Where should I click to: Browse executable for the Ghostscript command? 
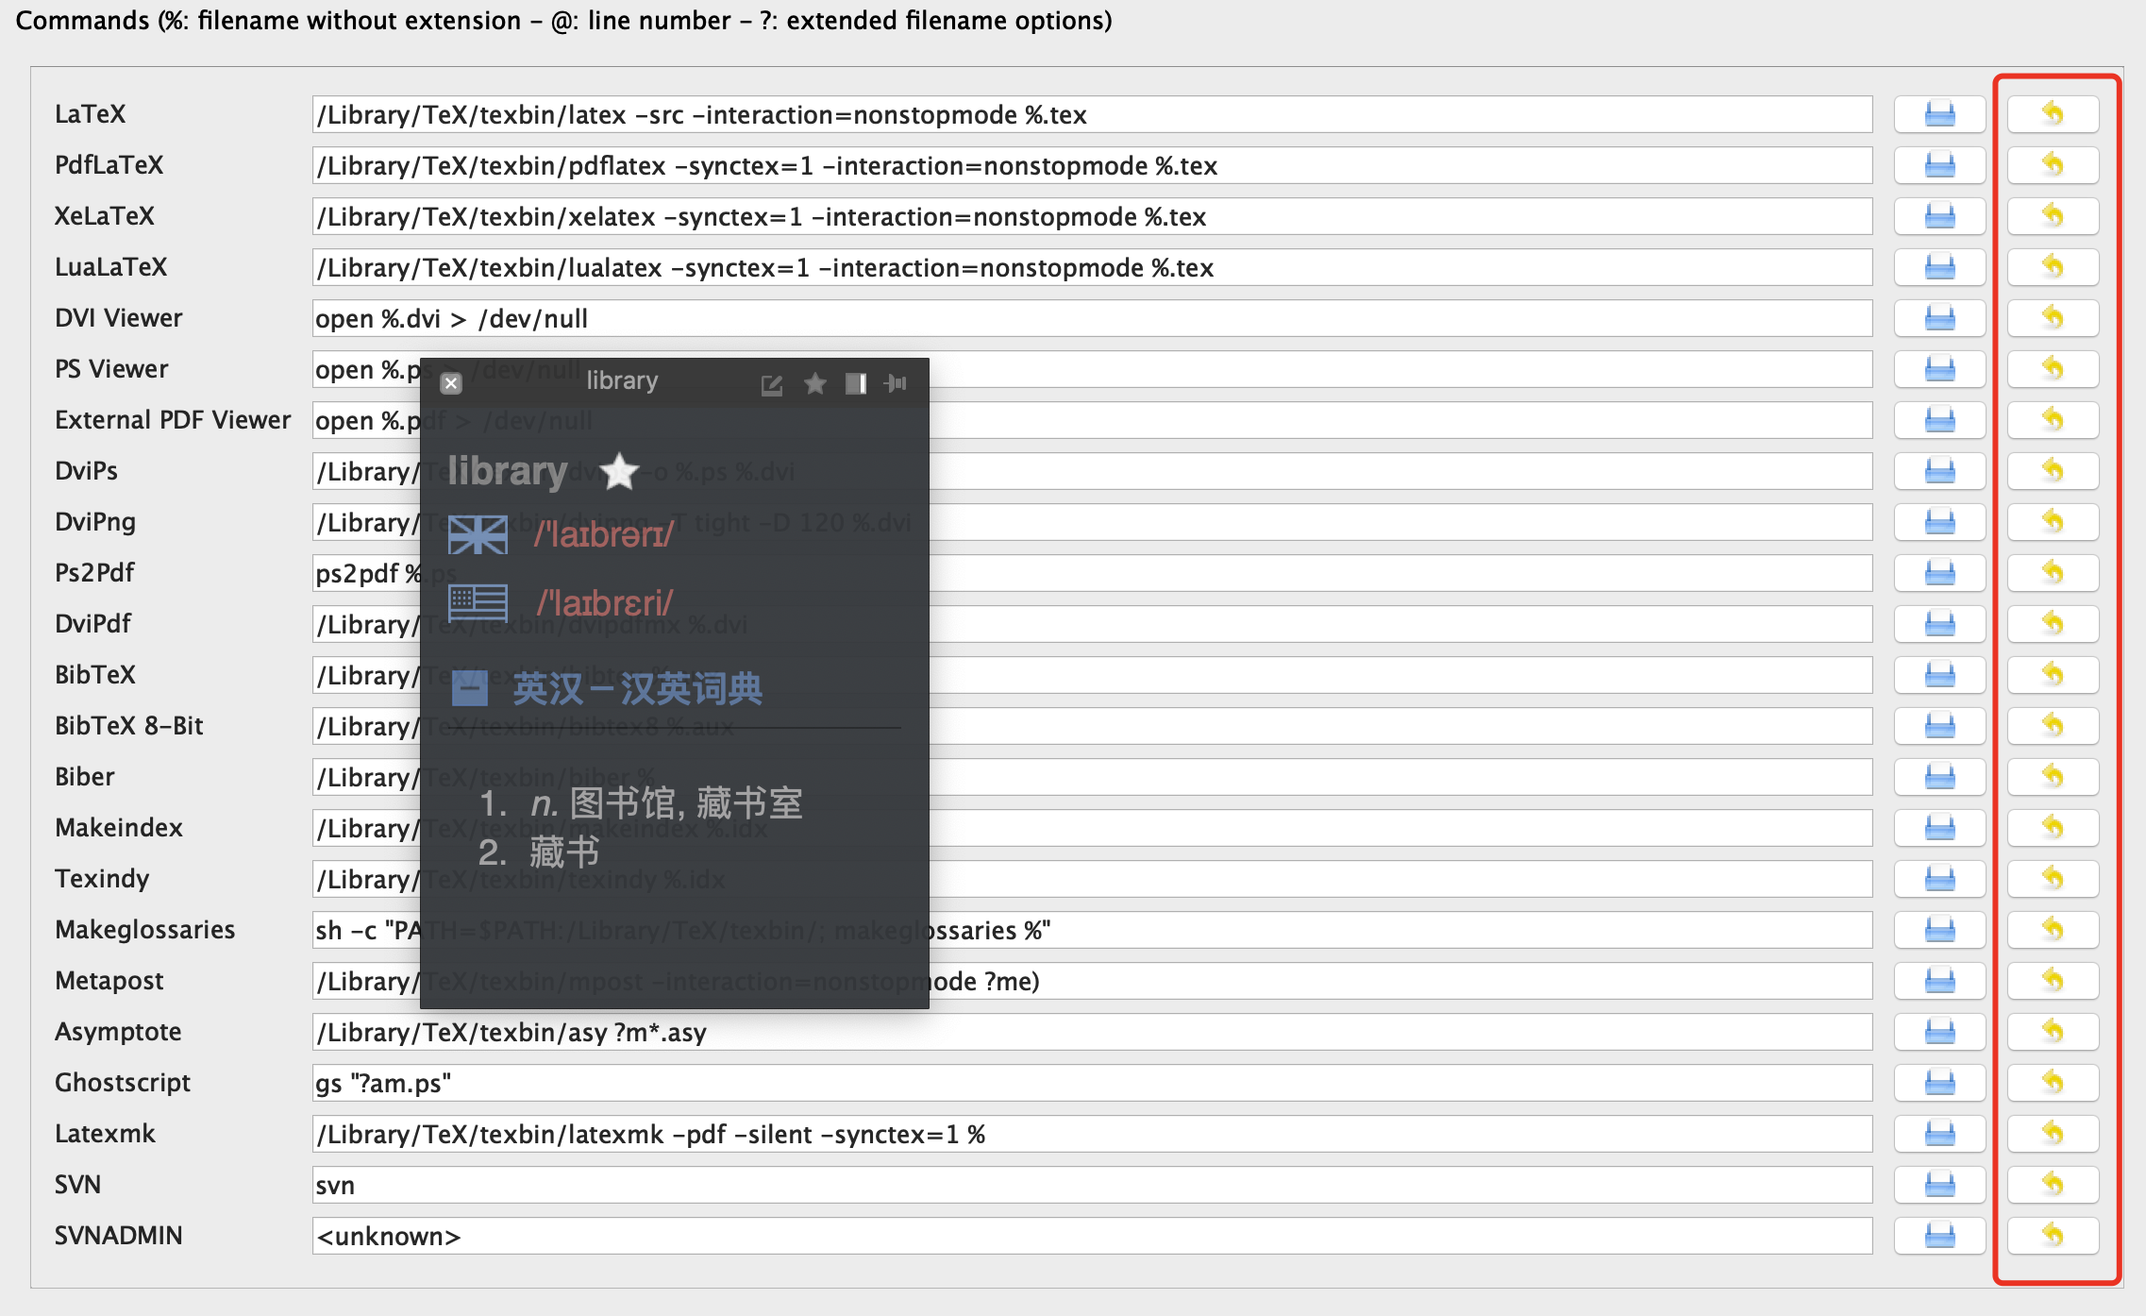1939,1083
